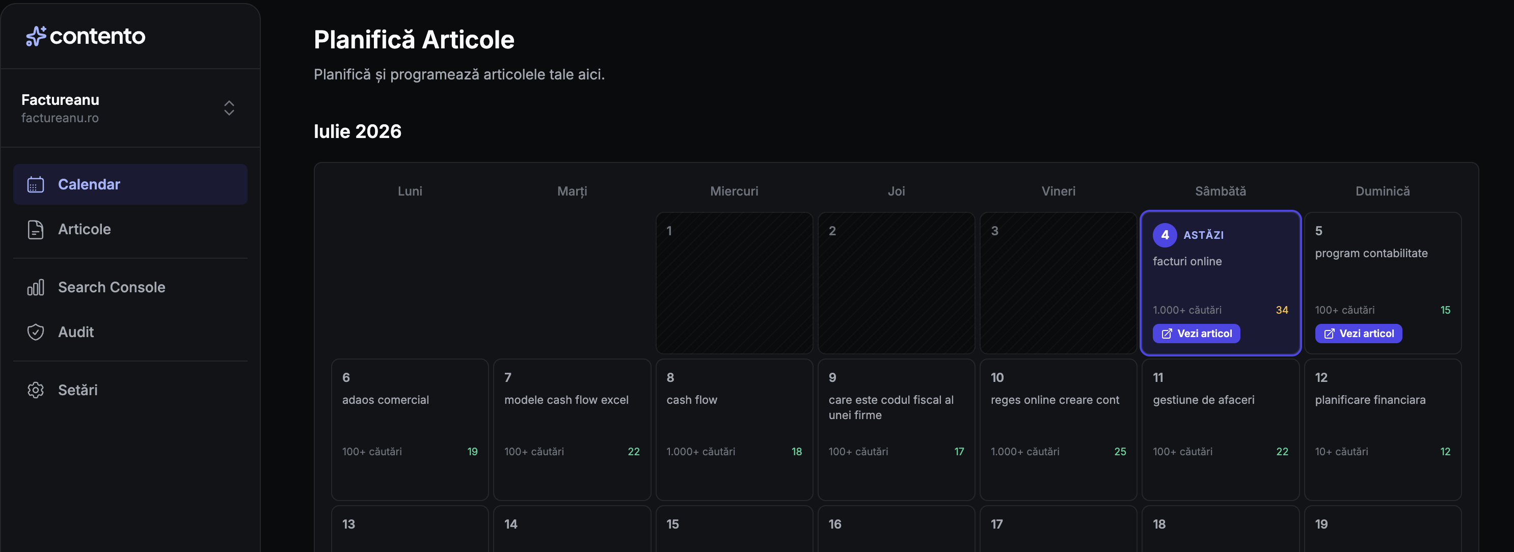Open Setări from the sidebar
The width and height of the screenshot is (1514, 552).
point(130,390)
